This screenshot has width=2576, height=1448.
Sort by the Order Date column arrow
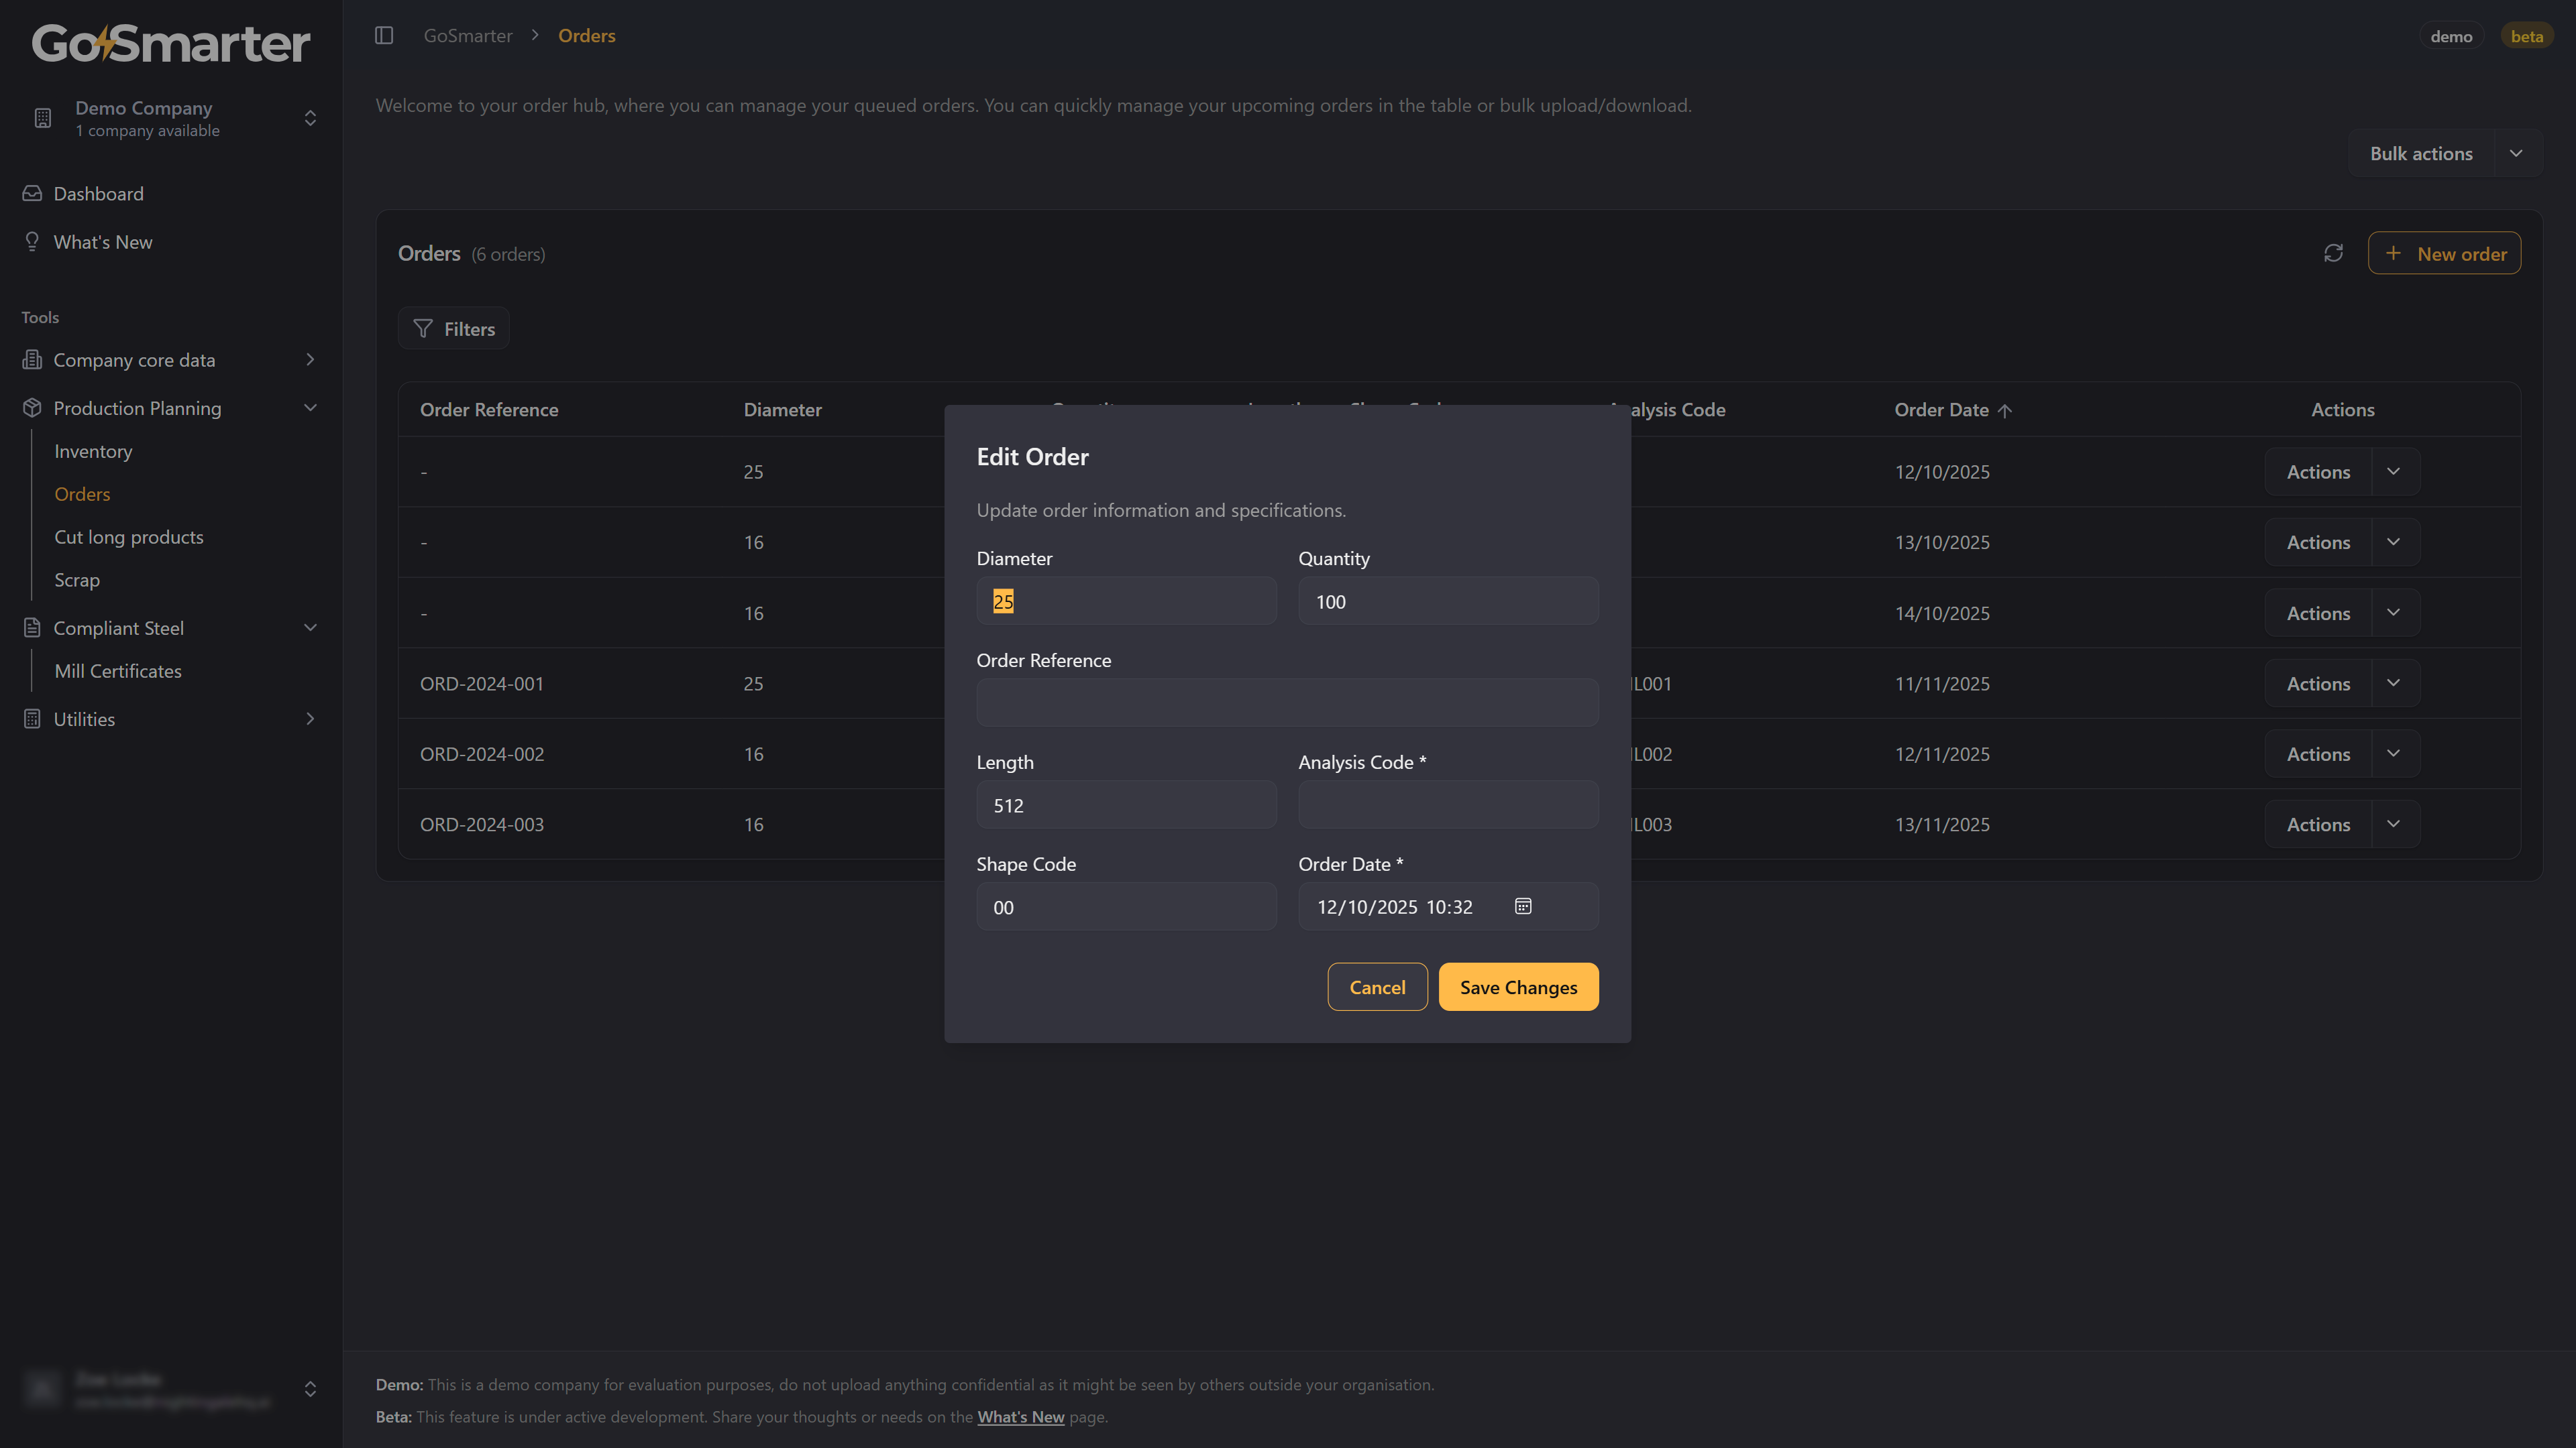(x=2004, y=411)
